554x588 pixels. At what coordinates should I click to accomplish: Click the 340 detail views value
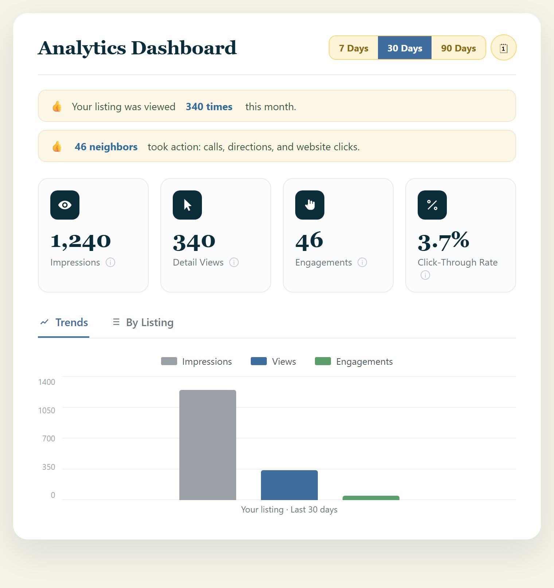194,242
